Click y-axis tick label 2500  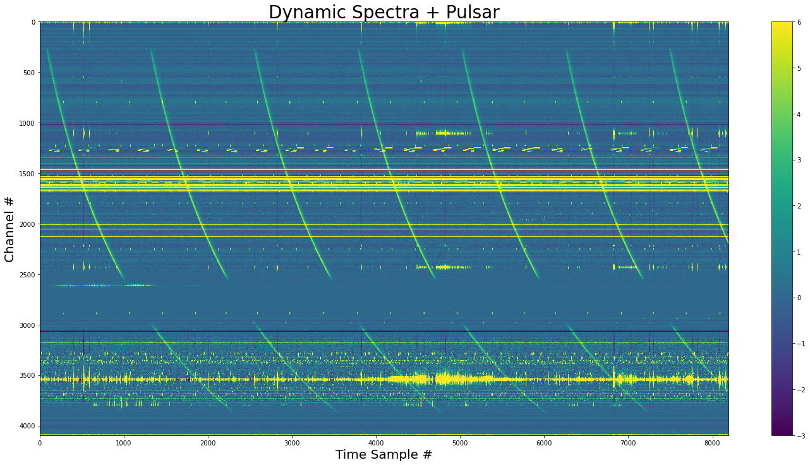[x=27, y=275]
